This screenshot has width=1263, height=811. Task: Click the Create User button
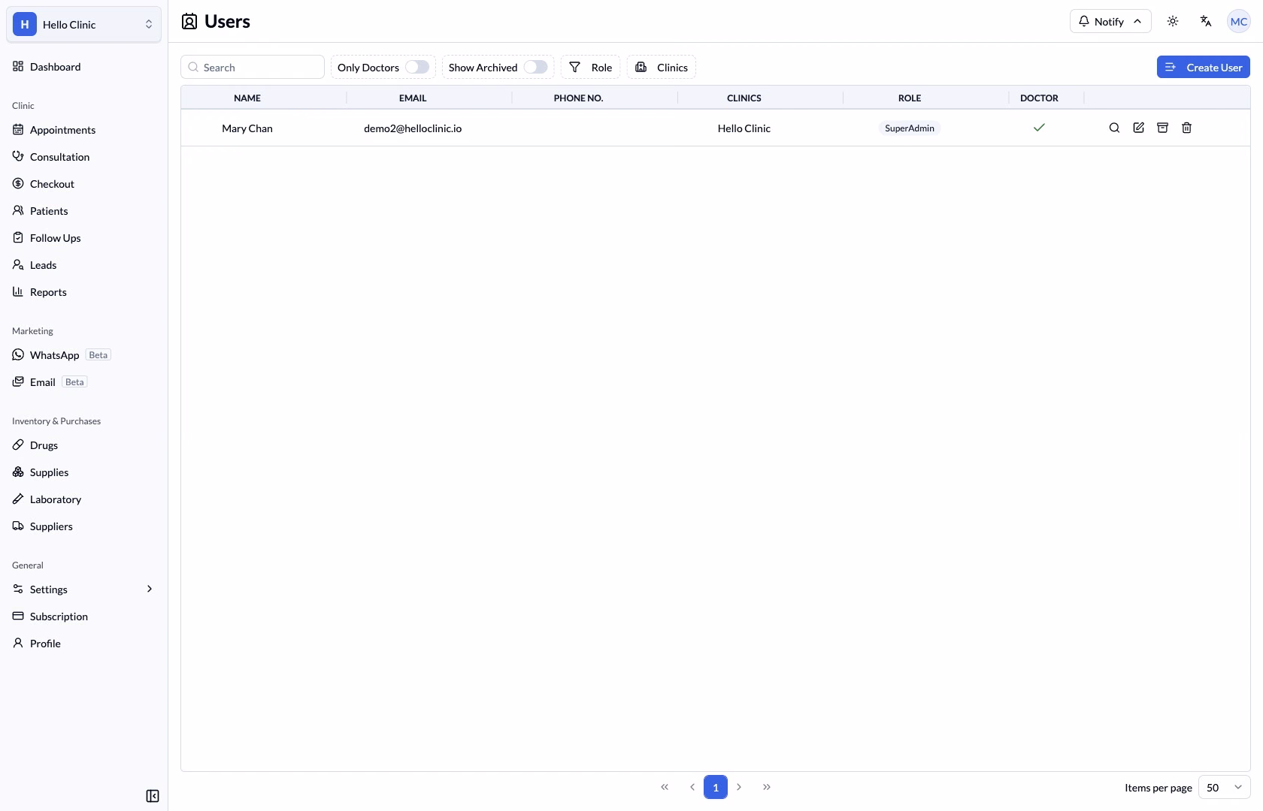[1204, 67]
